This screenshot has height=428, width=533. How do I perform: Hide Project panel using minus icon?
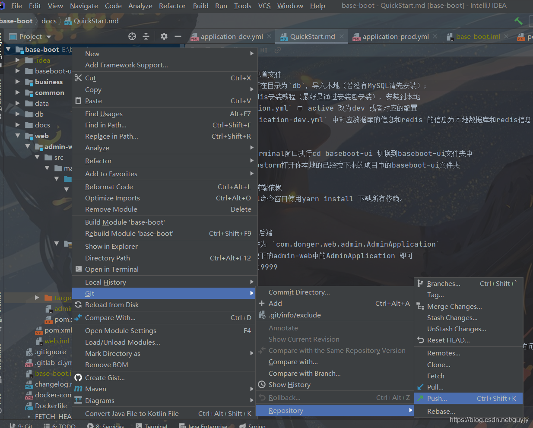tap(178, 36)
